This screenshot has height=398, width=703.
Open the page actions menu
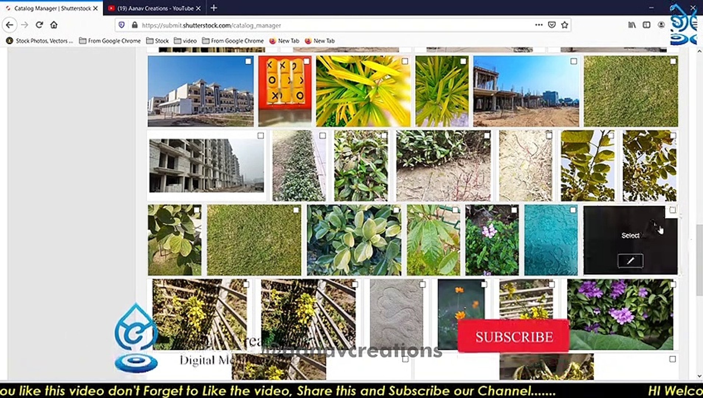coord(539,25)
